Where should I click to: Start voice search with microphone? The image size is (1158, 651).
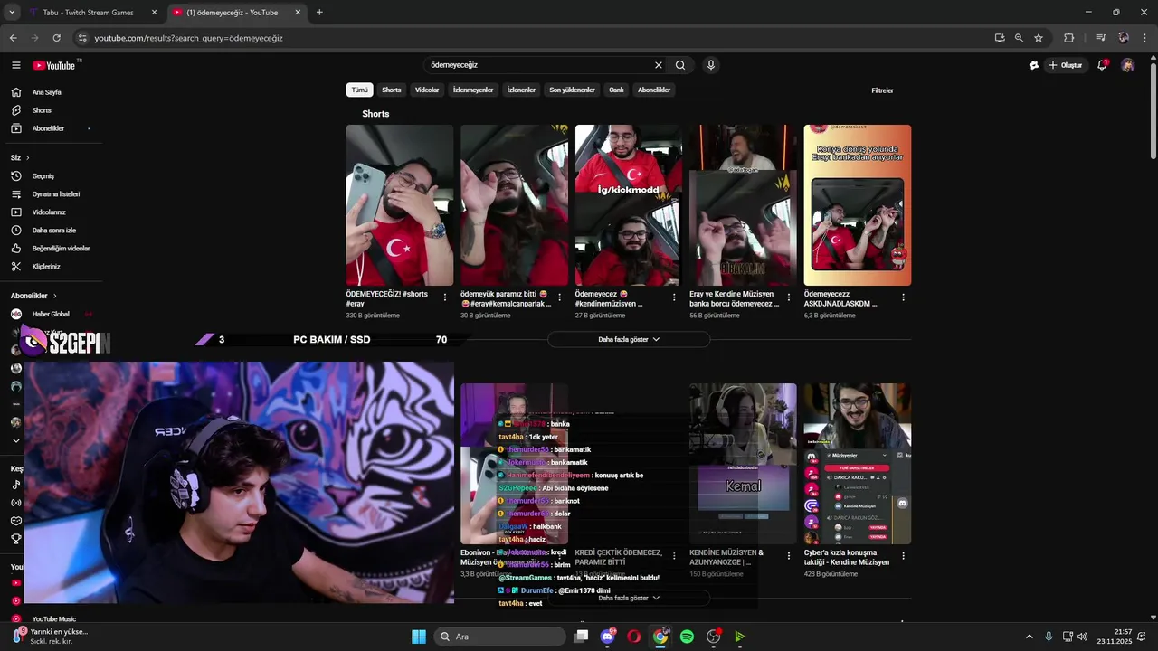(711, 65)
